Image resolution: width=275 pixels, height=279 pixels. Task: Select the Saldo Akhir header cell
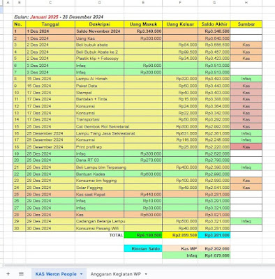click(214, 24)
